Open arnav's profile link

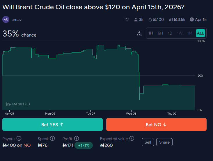17,19
